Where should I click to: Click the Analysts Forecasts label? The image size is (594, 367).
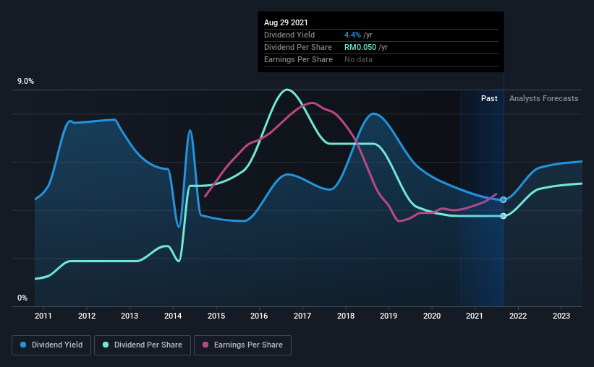click(x=543, y=98)
